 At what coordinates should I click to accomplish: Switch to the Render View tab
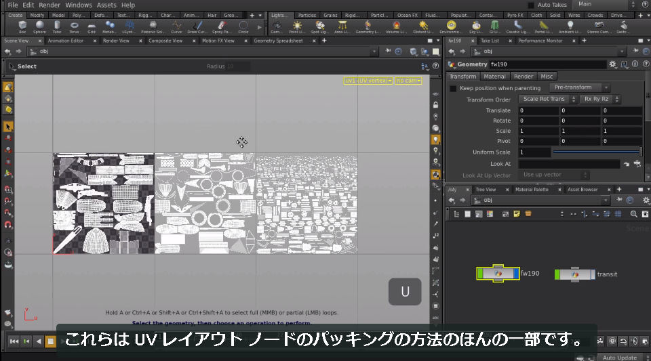pos(116,41)
